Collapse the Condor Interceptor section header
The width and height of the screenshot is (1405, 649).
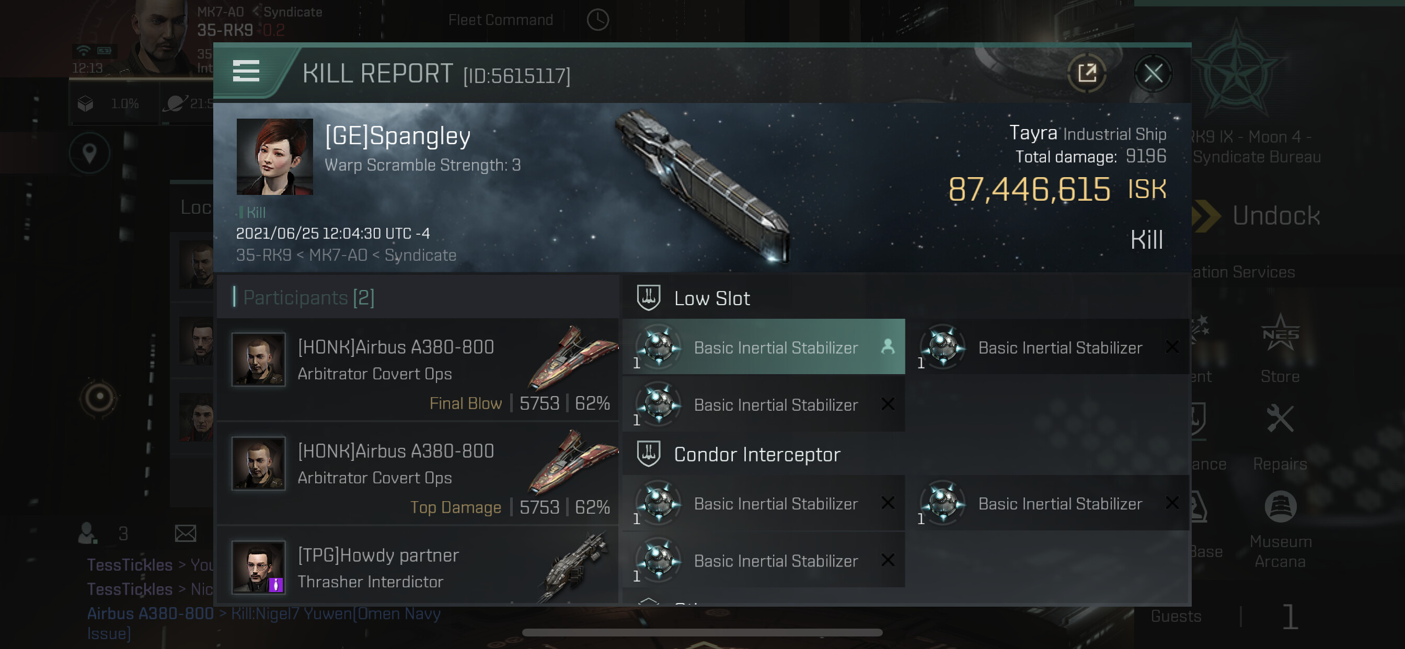pos(757,454)
